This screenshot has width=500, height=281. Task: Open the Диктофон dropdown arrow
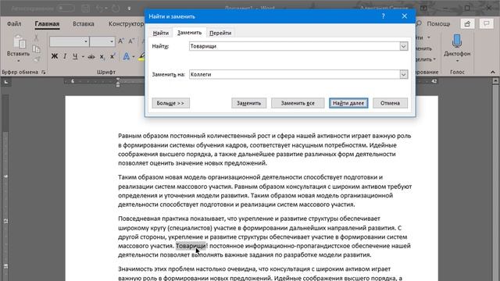point(457,61)
